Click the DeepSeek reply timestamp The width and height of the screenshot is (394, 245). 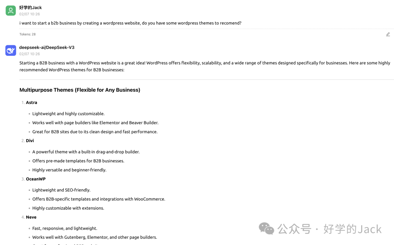tap(30, 54)
